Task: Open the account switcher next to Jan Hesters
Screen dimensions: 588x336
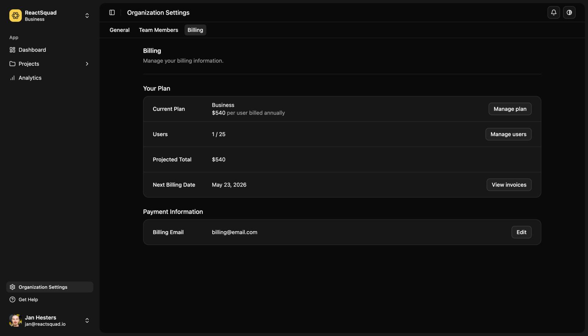Action: (x=87, y=320)
